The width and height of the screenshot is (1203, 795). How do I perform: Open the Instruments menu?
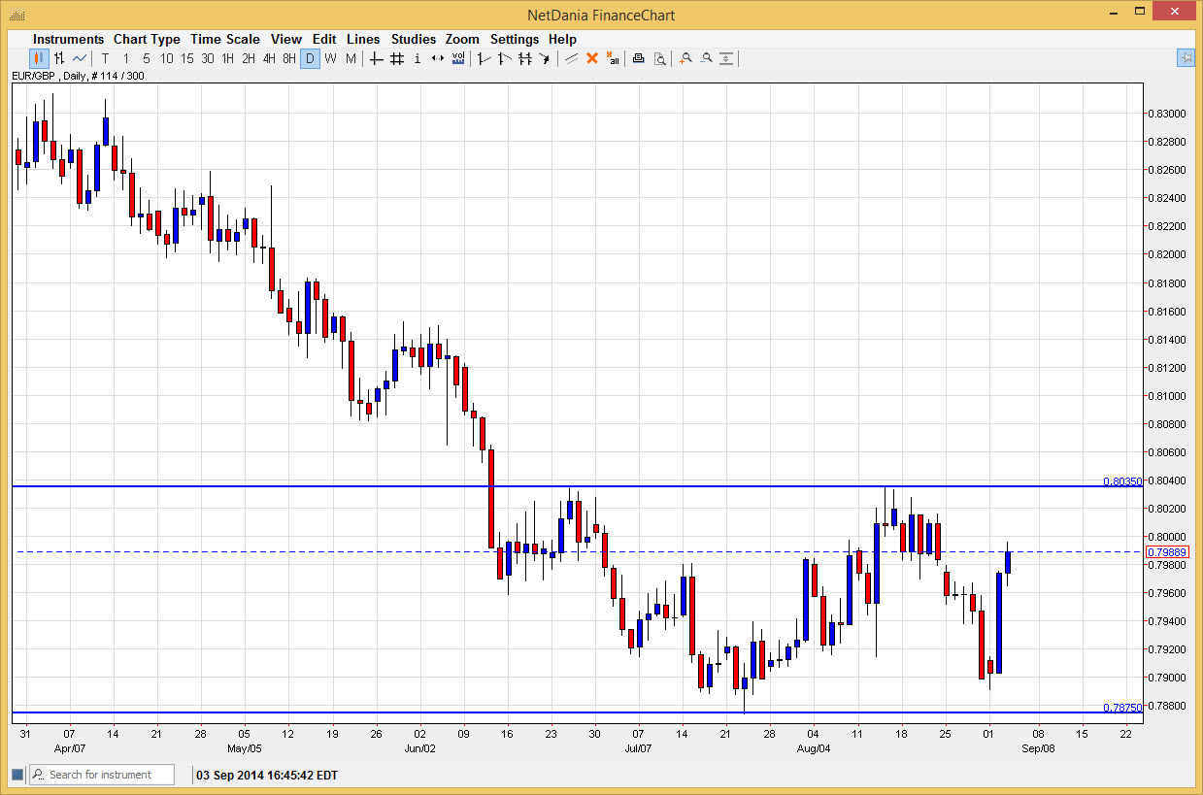[68, 39]
